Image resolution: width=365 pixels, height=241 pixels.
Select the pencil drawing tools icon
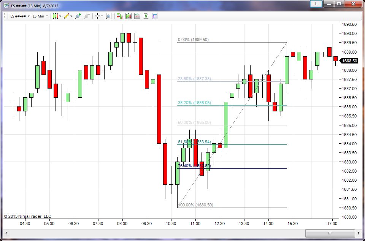(x=67, y=16)
